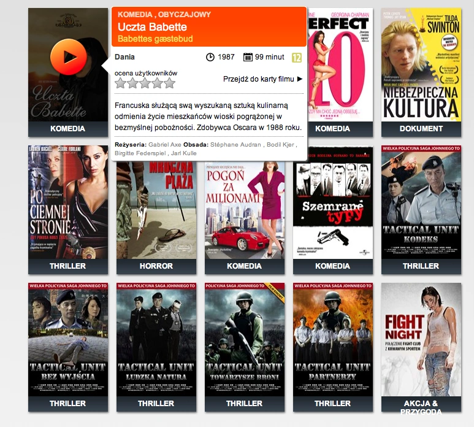Image resolution: width=474 pixels, height=427 pixels.
Task: Open actress Stéphane Audran link
Action: pos(235,145)
